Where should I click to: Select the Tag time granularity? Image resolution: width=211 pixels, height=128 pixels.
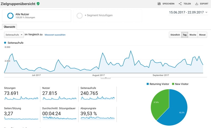tap(185, 35)
